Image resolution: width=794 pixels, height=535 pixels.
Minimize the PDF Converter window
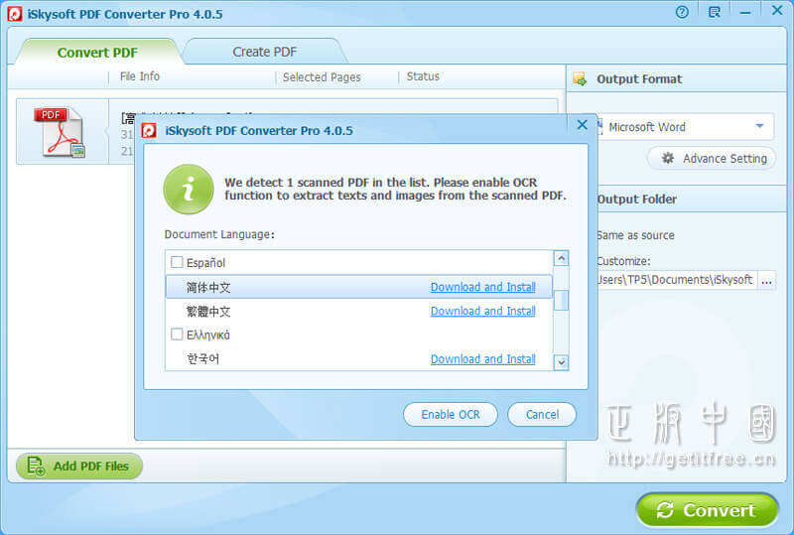coord(745,13)
